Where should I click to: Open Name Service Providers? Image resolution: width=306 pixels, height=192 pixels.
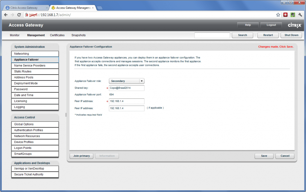[35, 65]
